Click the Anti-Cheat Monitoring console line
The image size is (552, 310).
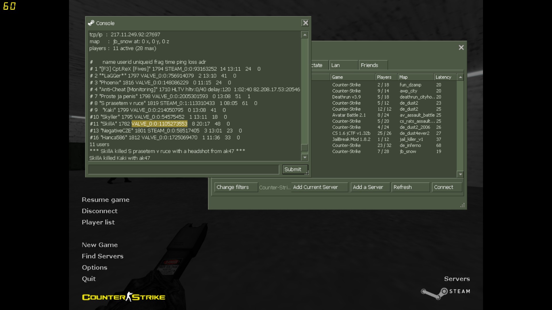click(x=195, y=90)
